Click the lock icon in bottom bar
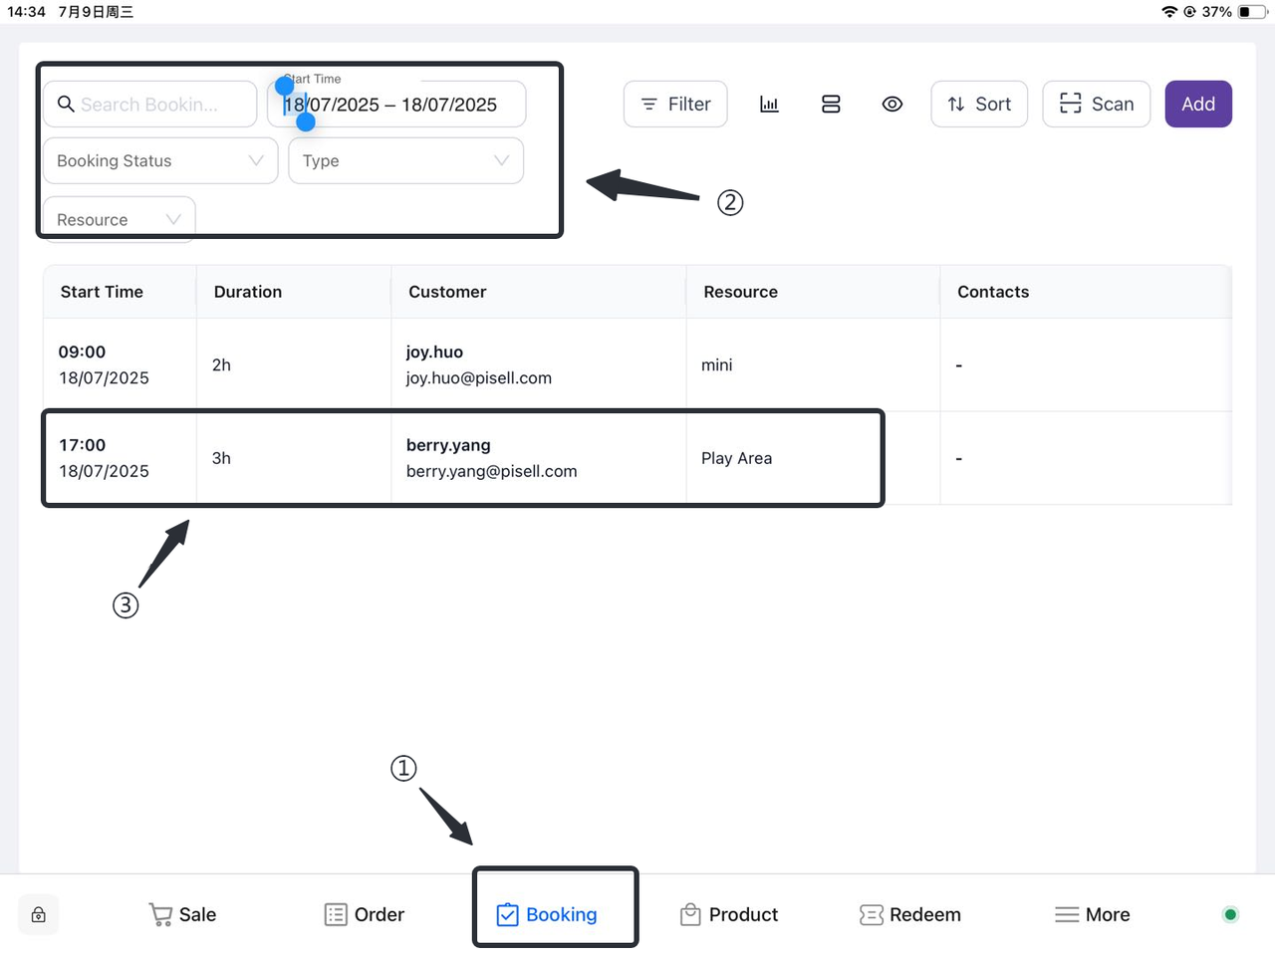This screenshot has height=956, width=1275. pyautogui.click(x=39, y=915)
